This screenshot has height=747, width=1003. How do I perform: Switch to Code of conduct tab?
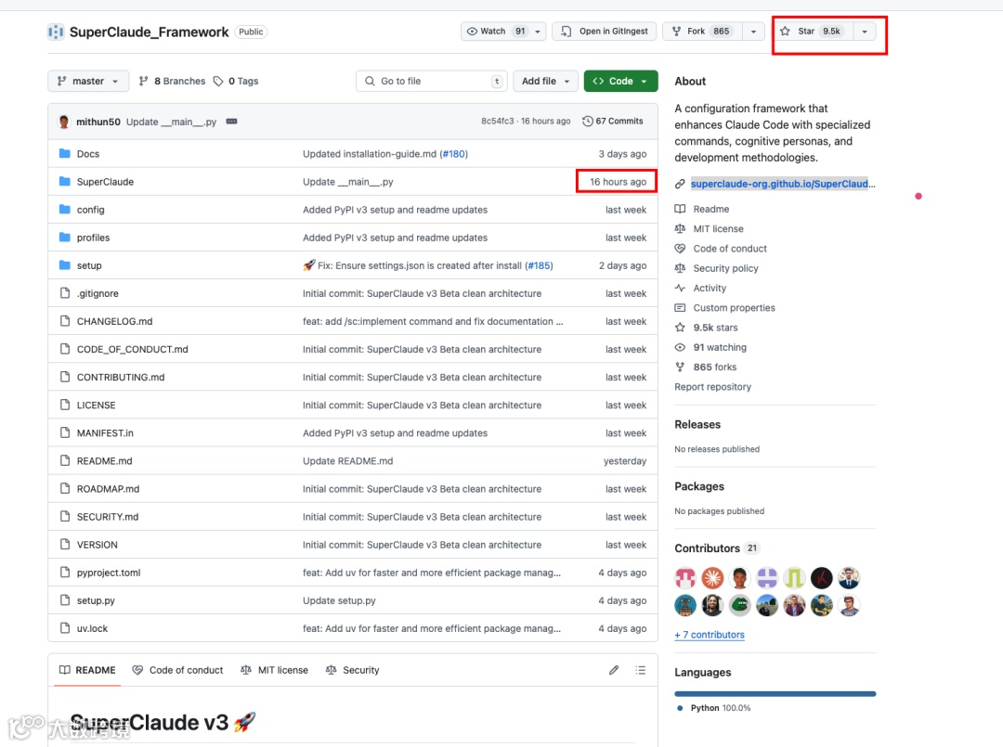point(177,670)
